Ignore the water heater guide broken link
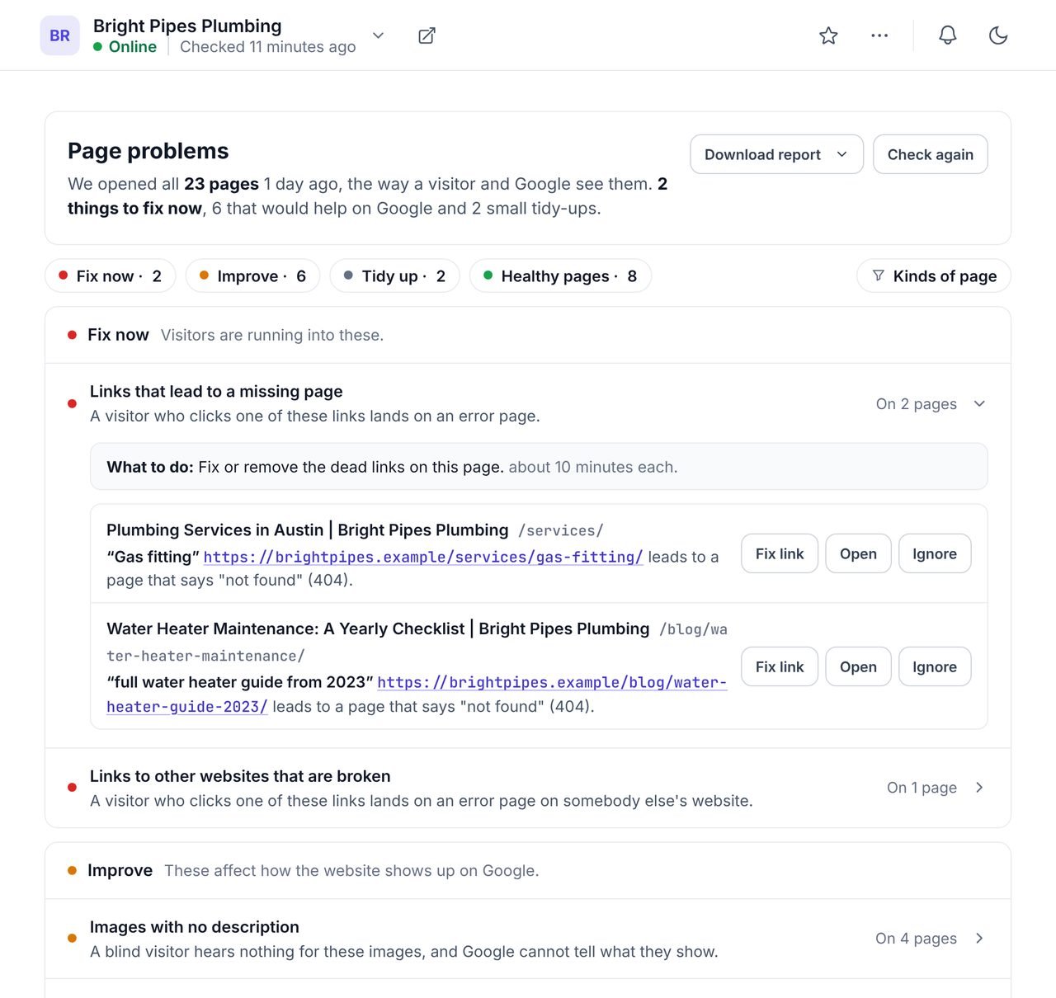This screenshot has width=1056, height=998. [x=935, y=666]
